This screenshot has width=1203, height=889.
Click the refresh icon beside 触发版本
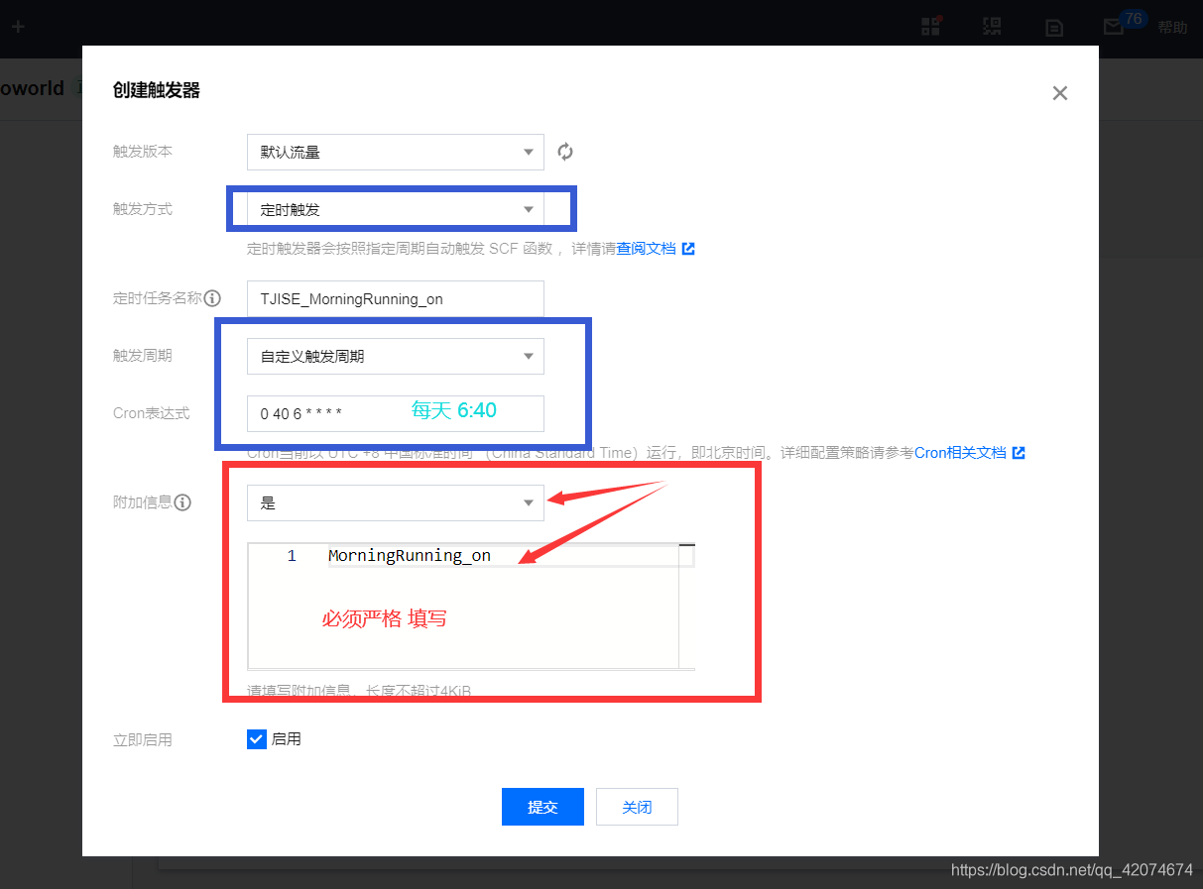pyautogui.click(x=565, y=152)
